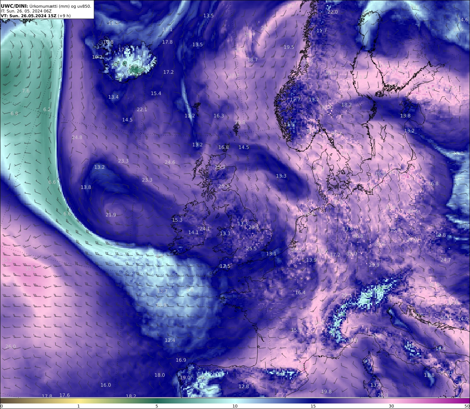The width and height of the screenshot is (470, 409).
Task: Click the 'UWC/DINI: Úrkomumætti (mm) og uv850.' title
Action: tap(46, 6)
